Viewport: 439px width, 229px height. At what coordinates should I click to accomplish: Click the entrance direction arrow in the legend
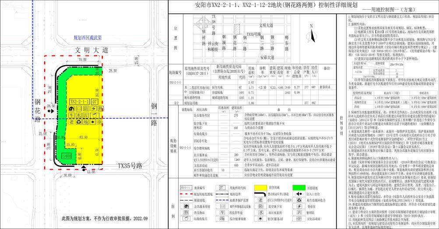coord(299,194)
